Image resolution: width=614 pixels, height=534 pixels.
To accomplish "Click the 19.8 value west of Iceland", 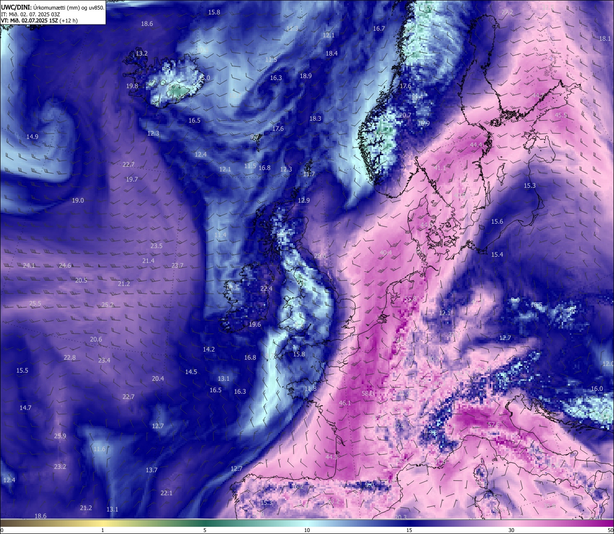I will tap(132, 86).
